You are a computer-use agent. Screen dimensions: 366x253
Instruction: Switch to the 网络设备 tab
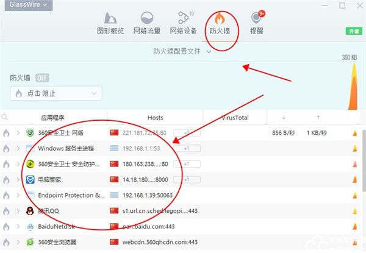(184, 23)
